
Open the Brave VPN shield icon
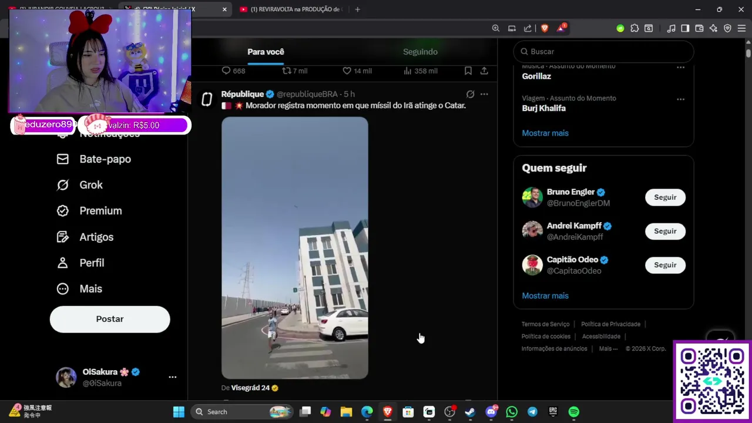(x=727, y=28)
